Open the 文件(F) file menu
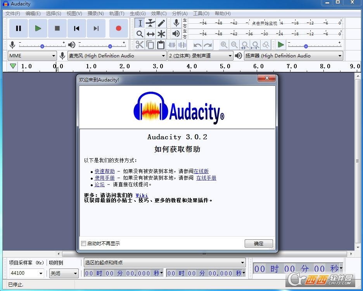Screen dimensions: 363x291 tap(13, 13)
